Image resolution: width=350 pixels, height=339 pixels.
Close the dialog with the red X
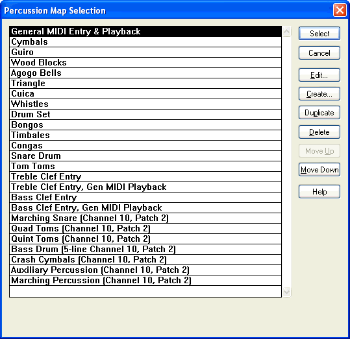(340, 10)
